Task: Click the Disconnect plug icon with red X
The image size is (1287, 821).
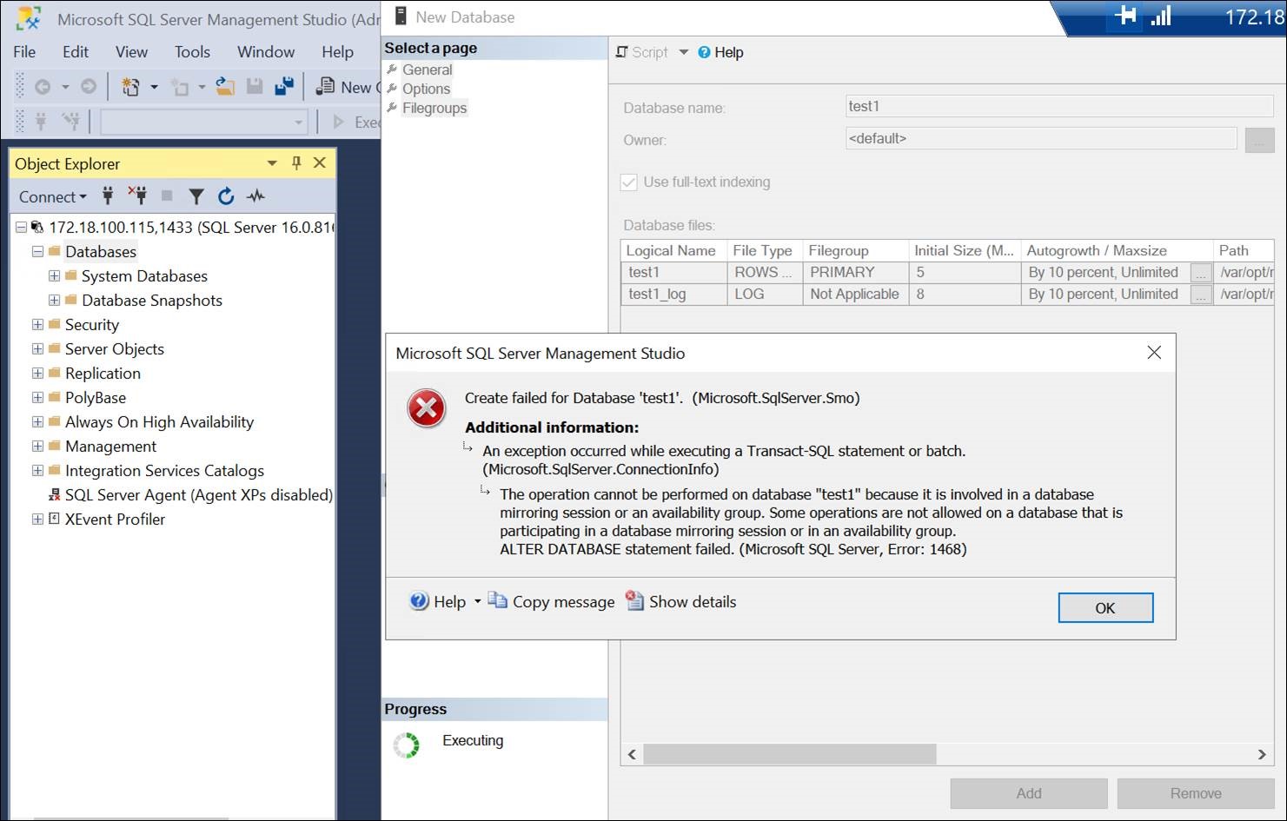Action: coord(137,196)
